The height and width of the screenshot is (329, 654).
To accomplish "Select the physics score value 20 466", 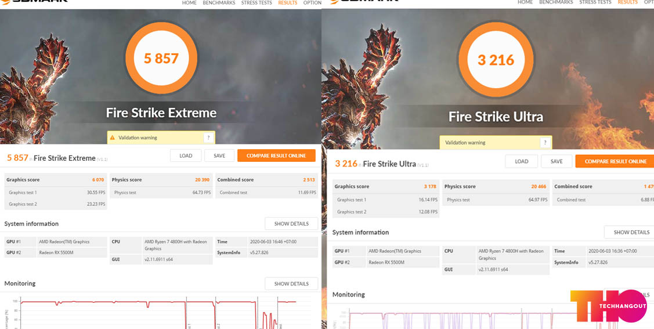I will [539, 186].
